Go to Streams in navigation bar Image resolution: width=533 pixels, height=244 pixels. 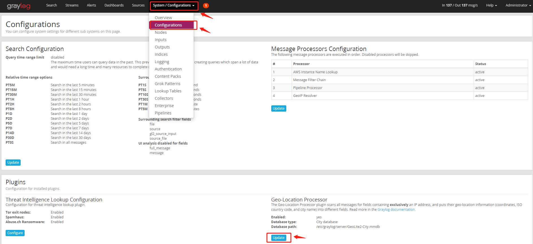(x=72, y=5)
